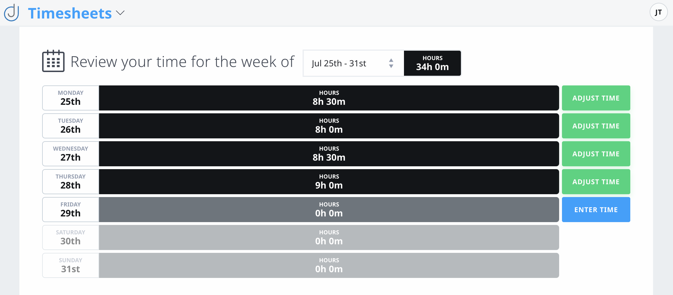This screenshot has width=673, height=295.
Task: Click the Tuesday 26th hours display
Action: tap(329, 126)
